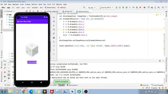Click the Select Opened File target icon

pos(27,11)
